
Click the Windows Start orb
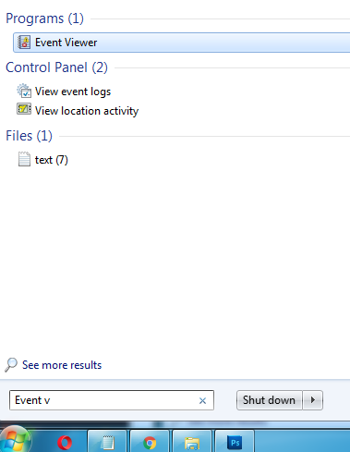[15, 440]
